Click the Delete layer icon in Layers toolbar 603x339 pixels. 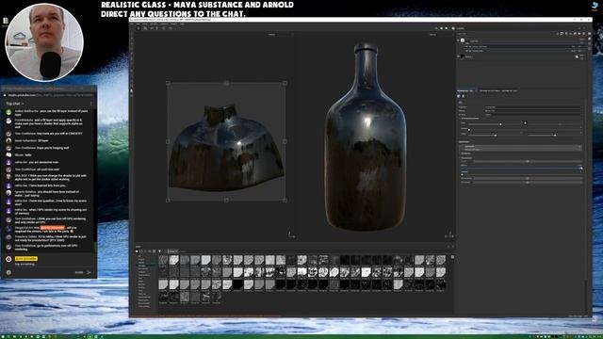click(x=584, y=34)
